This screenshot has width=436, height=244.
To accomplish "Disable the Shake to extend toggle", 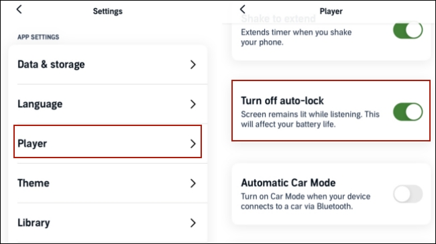I will tap(408, 29).
